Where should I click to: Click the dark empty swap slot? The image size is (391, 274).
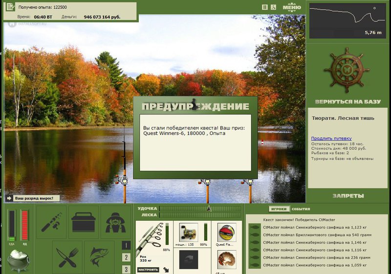(x=189, y=259)
